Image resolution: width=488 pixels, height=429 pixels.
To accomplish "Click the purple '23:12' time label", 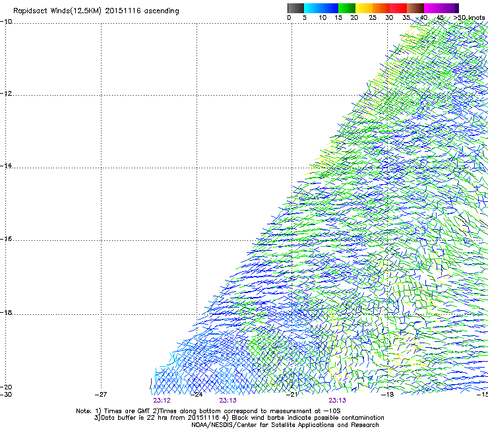I will pyautogui.click(x=162, y=401).
